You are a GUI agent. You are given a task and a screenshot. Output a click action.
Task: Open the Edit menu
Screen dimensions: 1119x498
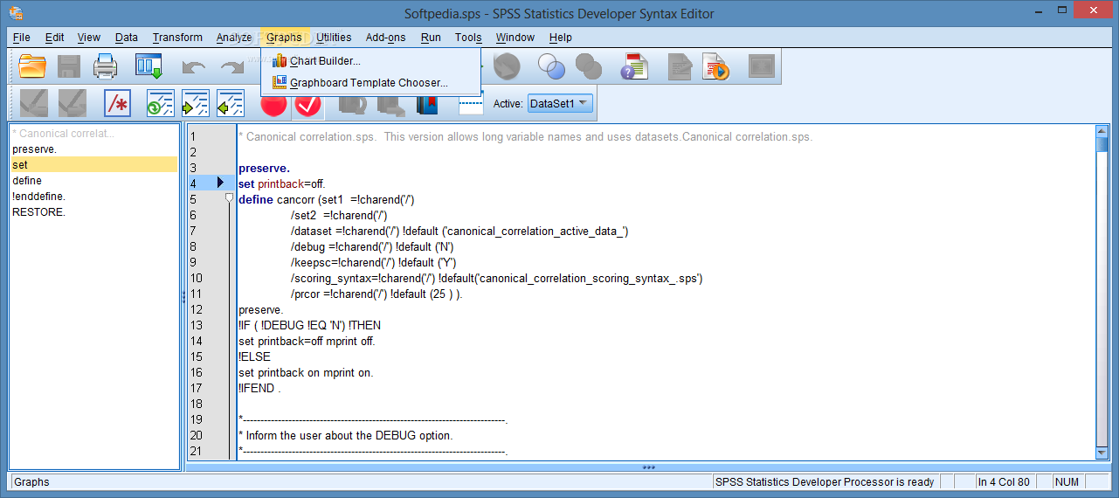(55, 38)
